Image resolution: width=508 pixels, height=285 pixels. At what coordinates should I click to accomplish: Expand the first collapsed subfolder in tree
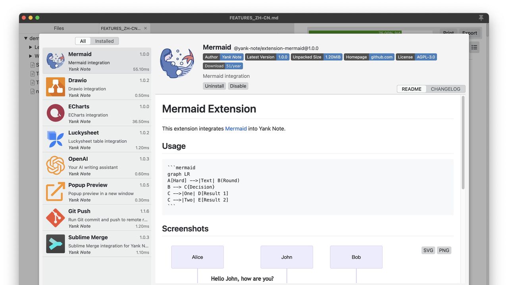pos(31,47)
